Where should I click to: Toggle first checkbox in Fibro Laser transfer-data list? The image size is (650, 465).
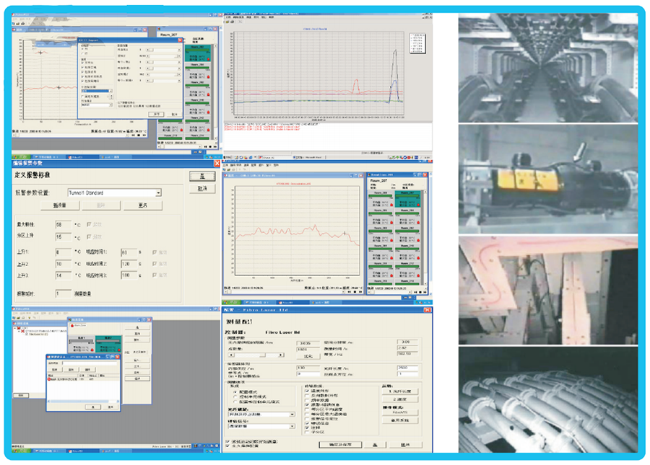click(307, 391)
